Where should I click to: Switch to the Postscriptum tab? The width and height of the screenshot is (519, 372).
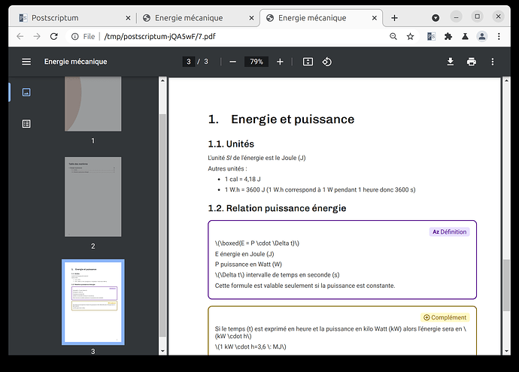[73, 18]
